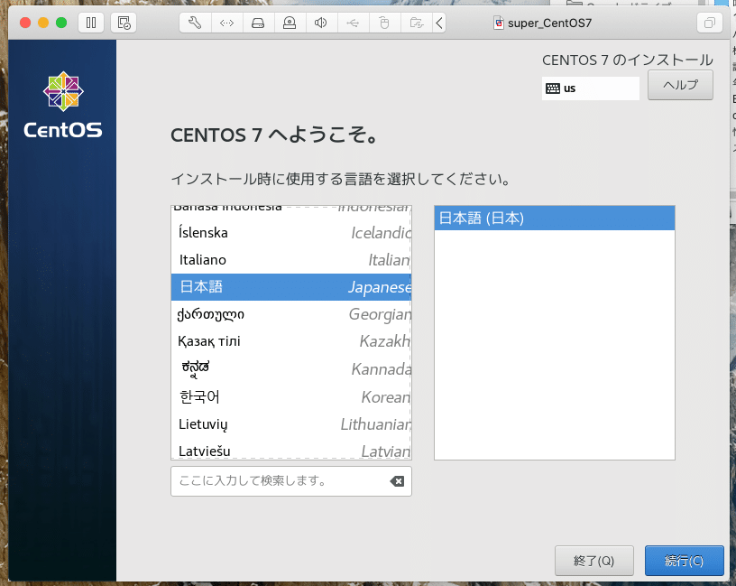Image resolution: width=736 pixels, height=586 pixels.
Task: Click the super_CentOS7 window title
Action: tap(549, 23)
